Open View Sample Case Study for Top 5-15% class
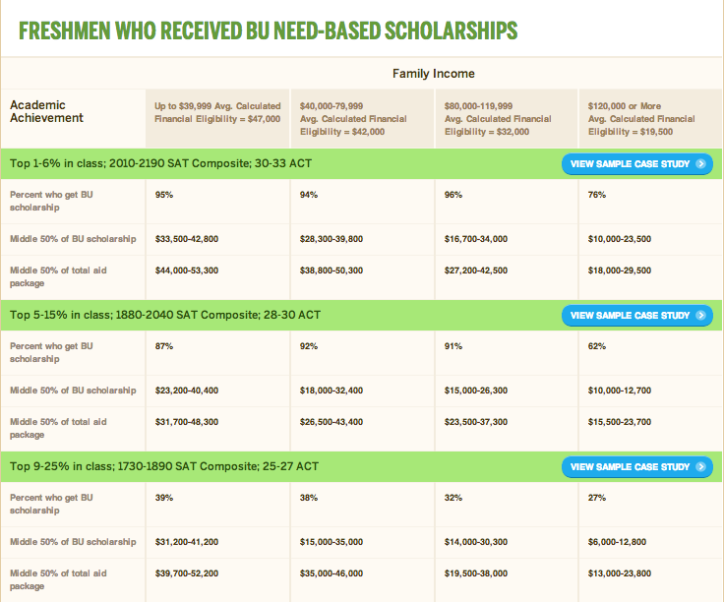The width and height of the screenshot is (724, 602). pyautogui.click(x=630, y=316)
